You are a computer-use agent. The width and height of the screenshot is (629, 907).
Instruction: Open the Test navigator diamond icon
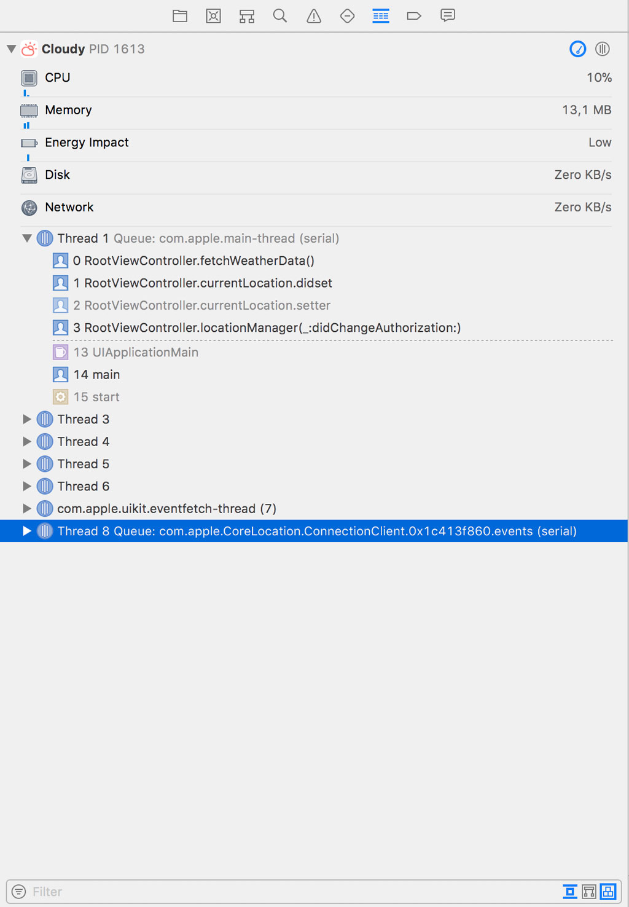click(347, 16)
